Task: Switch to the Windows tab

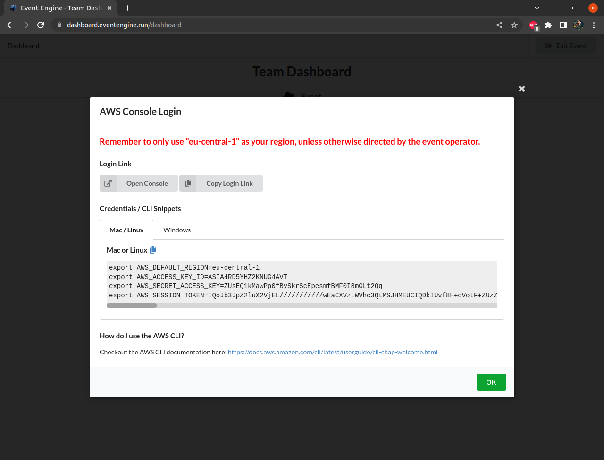Action: (177, 230)
